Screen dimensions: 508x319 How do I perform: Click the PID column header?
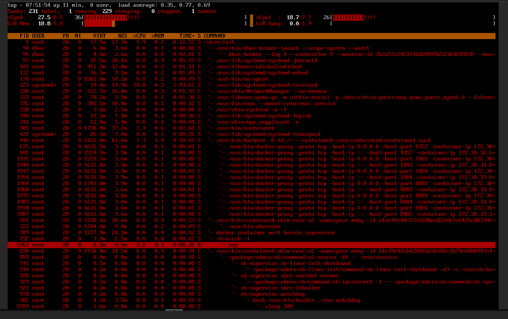[x=24, y=36]
